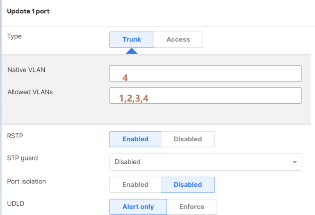Viewport: 315px width, 215px height.
Task: Click blue triangle pointer beneath Trunk
Action: [132, 51]
